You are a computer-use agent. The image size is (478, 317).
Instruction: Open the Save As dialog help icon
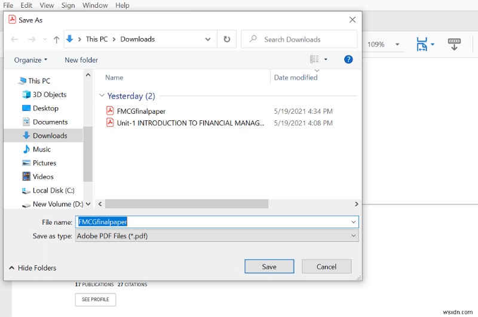[348, 59]
